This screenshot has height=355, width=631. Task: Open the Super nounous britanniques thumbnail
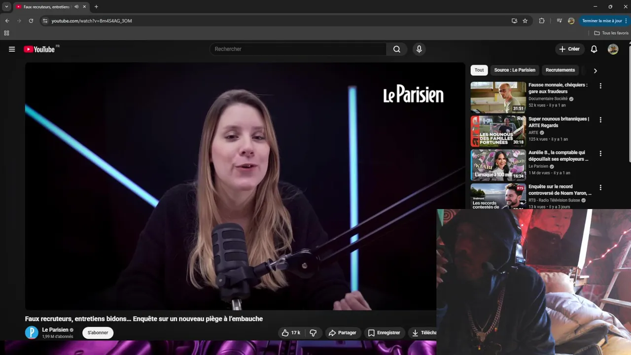point(498,131)
